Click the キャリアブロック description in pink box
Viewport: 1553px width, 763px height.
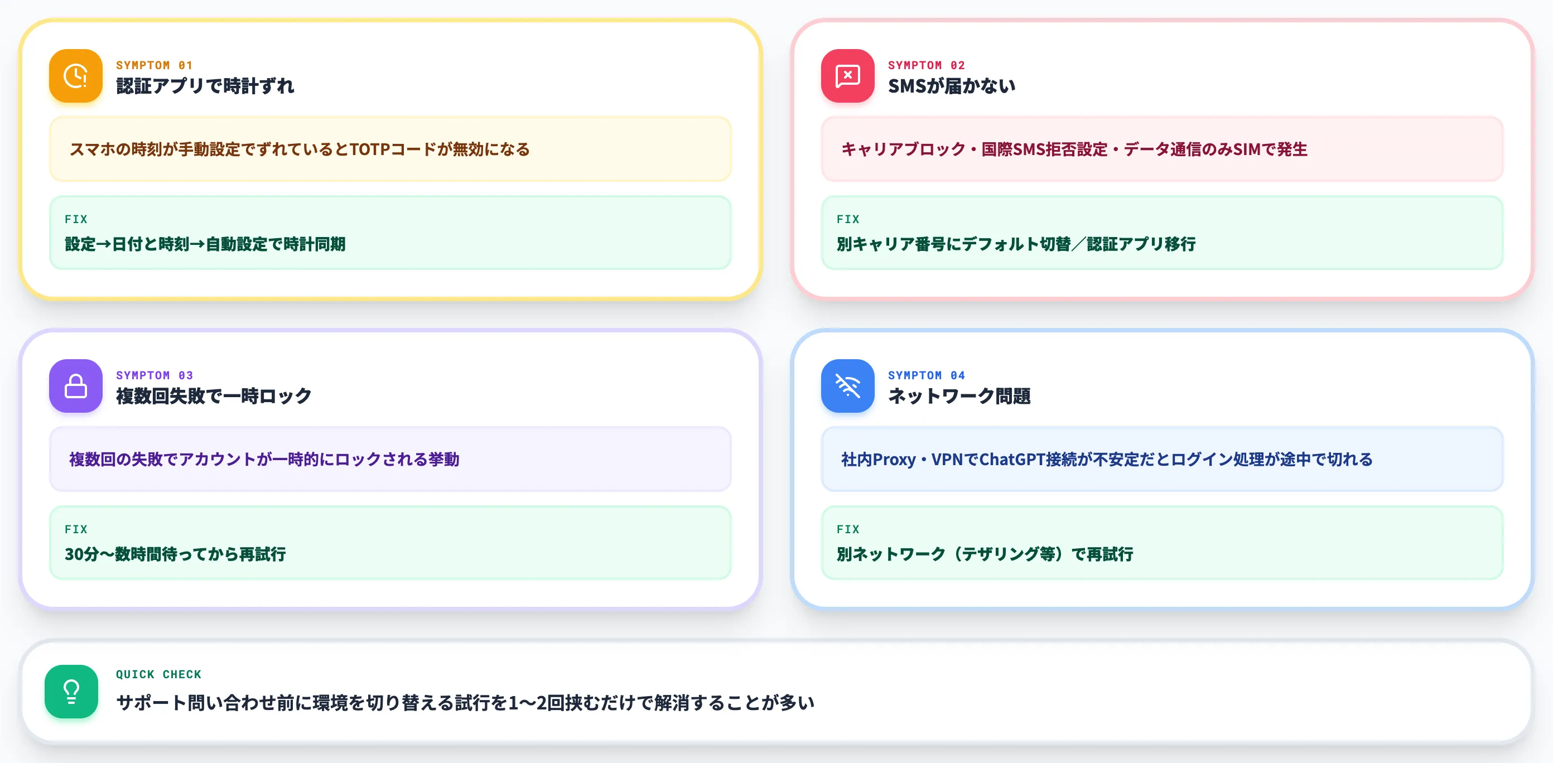point(1074,149)
